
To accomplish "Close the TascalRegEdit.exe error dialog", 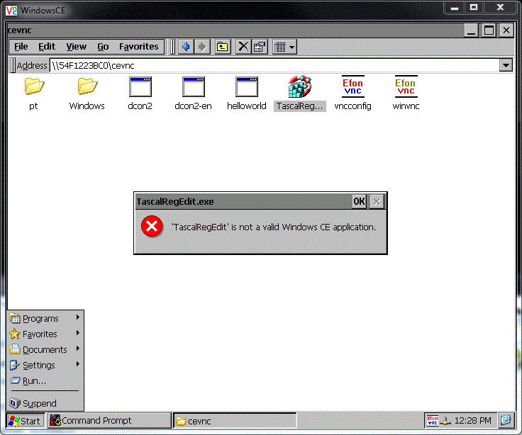I will coord(377,201).
